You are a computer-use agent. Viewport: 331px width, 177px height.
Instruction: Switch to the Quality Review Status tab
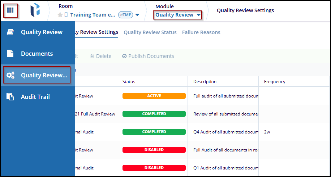click(x=150, y=32)
